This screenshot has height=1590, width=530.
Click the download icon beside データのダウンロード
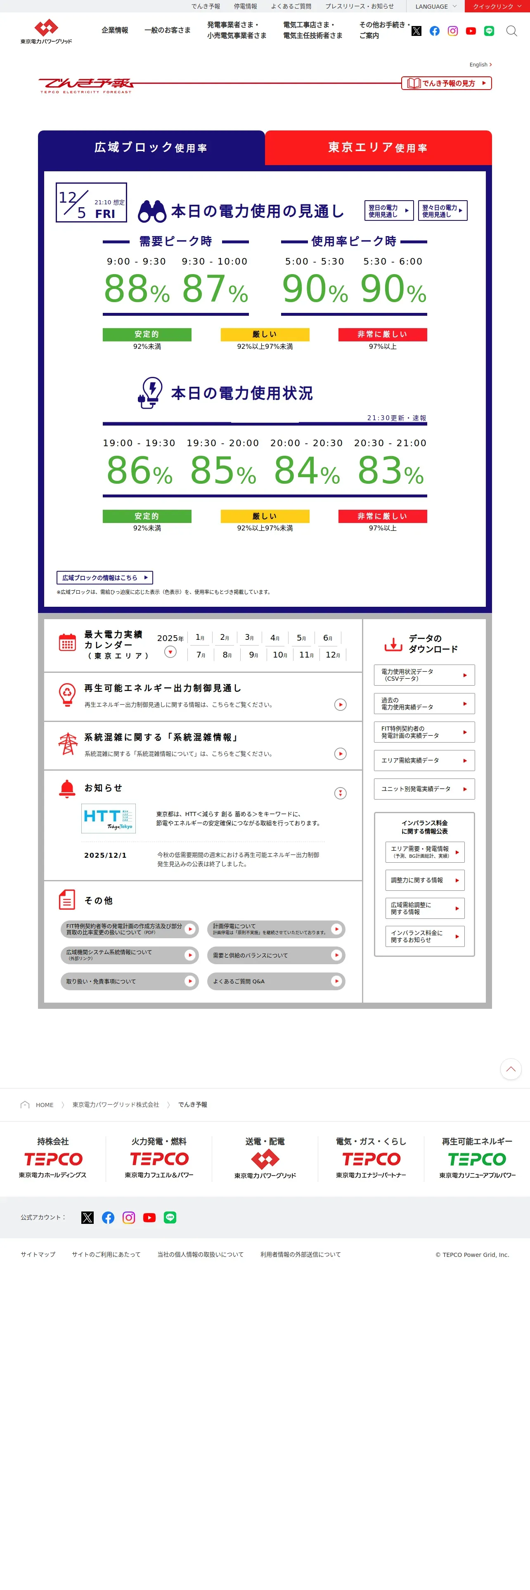pos(393,644)
